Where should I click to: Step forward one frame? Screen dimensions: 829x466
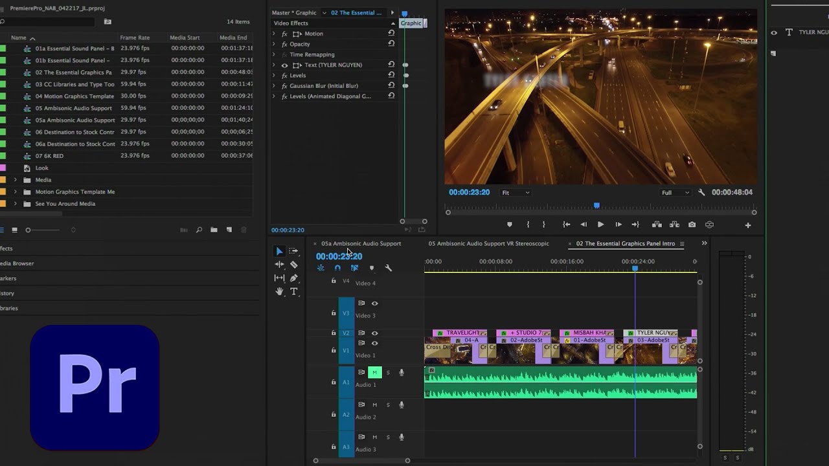click(x=618, y=225)
